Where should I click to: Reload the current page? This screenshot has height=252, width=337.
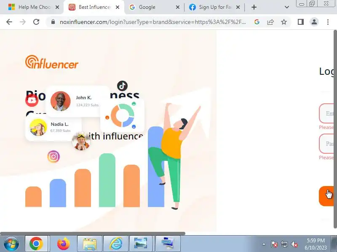[36, 22]
